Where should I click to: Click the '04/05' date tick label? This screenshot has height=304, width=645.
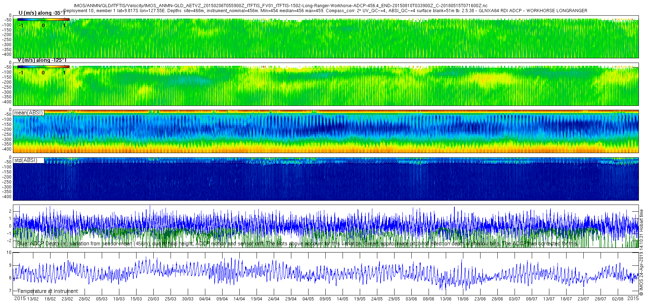[308, 299]
